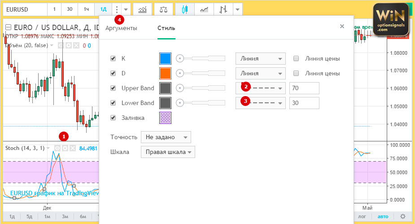Select the Стиль tab
This screenshot has width=415, height=224.
(166, 28)
